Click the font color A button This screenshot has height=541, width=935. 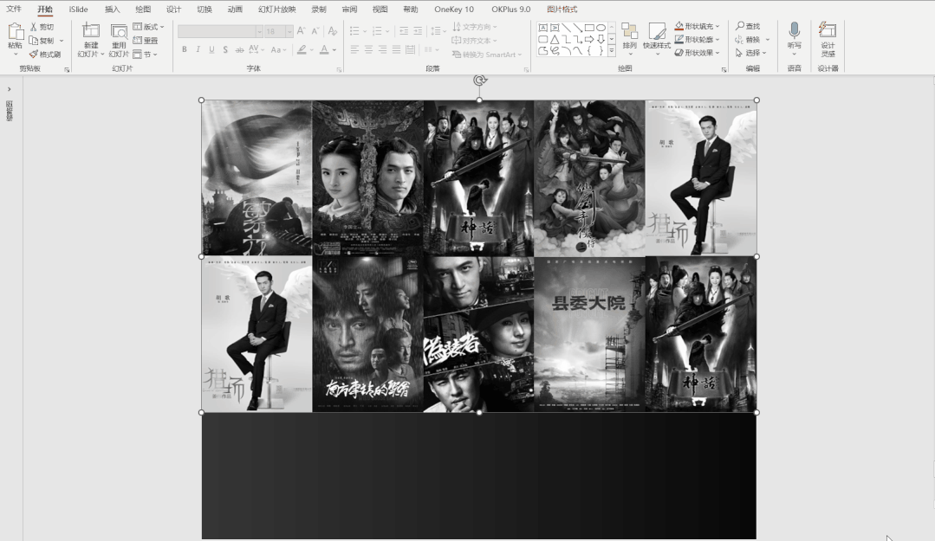pos(324,49)
